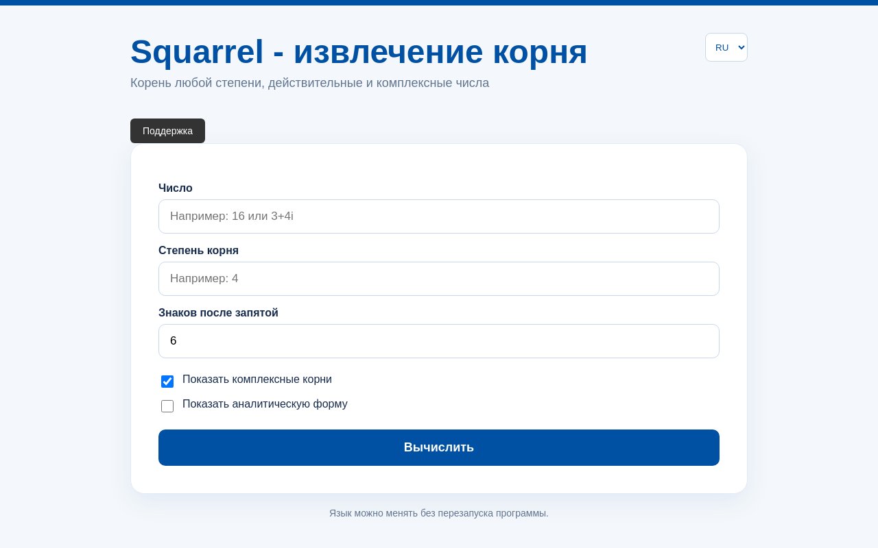Uncheck Показать комплексные корни checkbox
Screen dimensions: 878x548
click(167, 382)
